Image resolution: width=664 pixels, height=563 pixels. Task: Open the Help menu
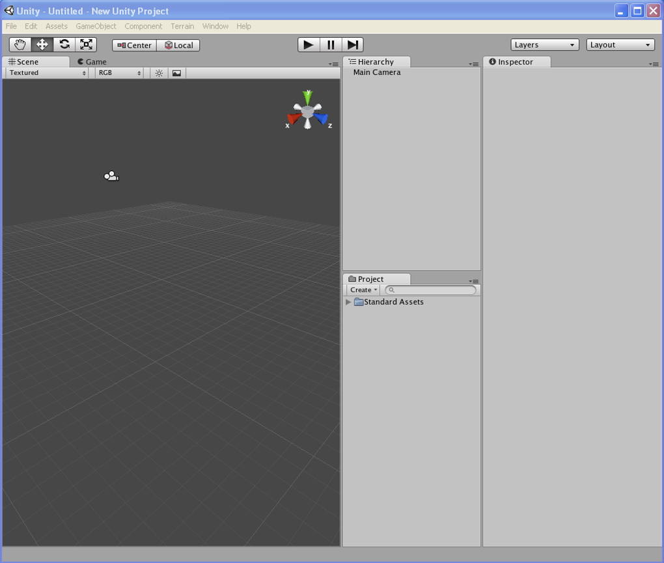coord(244,26)
